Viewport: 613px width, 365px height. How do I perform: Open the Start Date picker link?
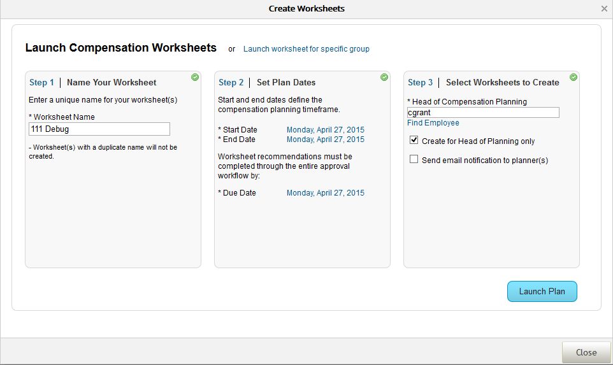pos(325,130)
